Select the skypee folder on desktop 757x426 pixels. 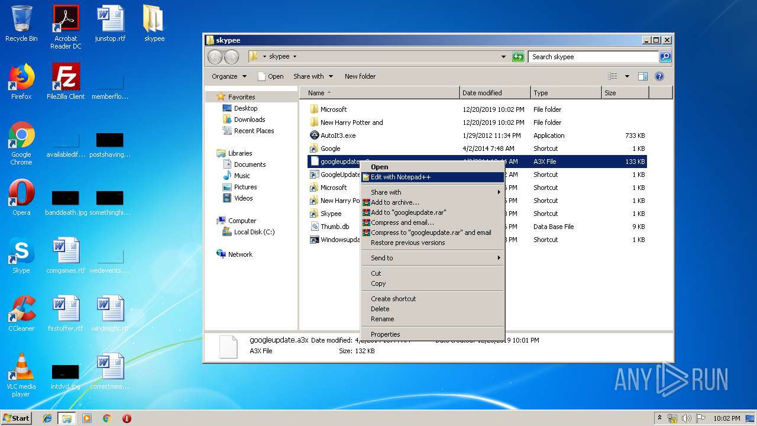[x=154, y=24]
